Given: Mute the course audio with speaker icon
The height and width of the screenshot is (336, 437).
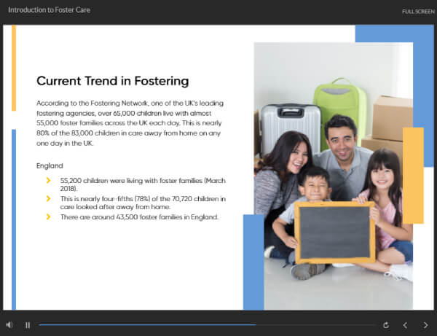Looking at the screenshot, I should (x=9, y=325).
